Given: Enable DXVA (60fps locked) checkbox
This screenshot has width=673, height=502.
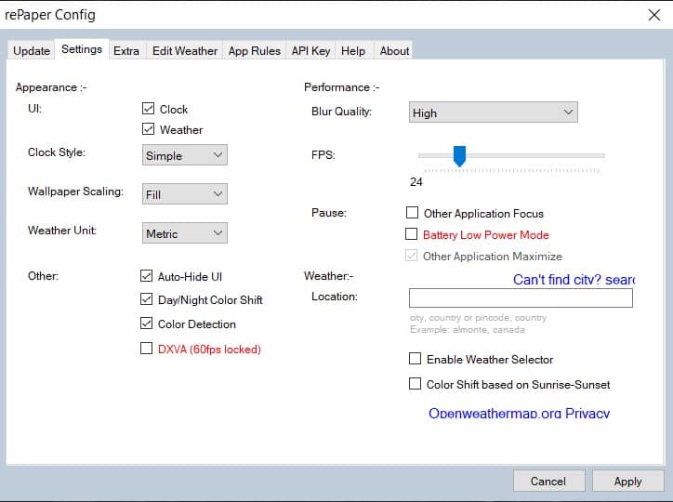Looking at the screenshot, I should point(146,348).
